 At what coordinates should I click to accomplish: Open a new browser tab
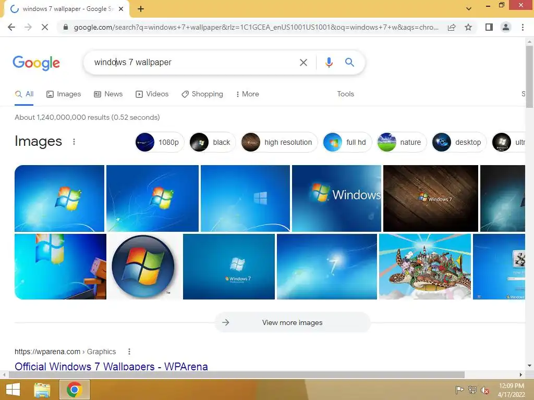(141, 9)
